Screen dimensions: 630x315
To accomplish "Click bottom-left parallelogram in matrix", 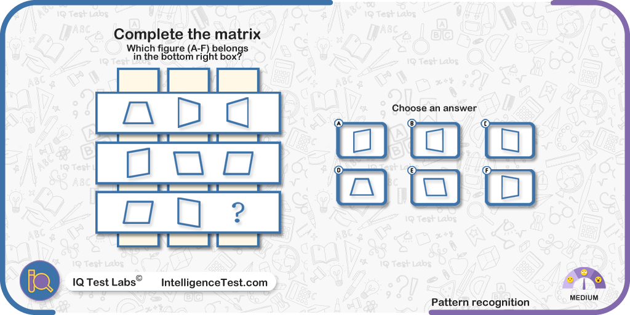I will [x=138, y=212].
